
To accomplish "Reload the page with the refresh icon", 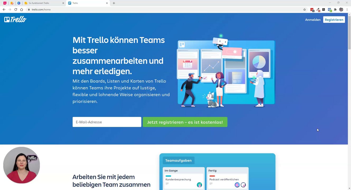I will point(16,9).
